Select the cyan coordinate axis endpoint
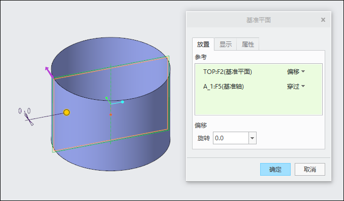The image size is (344, 201). pyautogui.click(x=122, y=102)
